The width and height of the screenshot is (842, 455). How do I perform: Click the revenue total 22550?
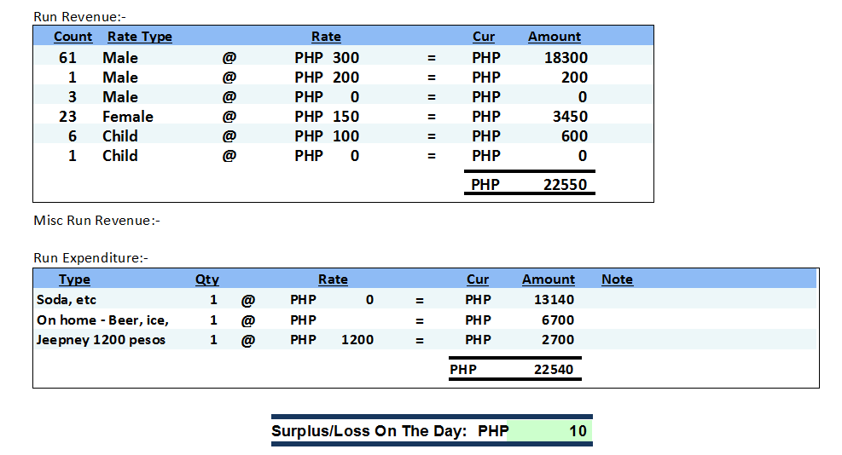(x=566, y=185)
